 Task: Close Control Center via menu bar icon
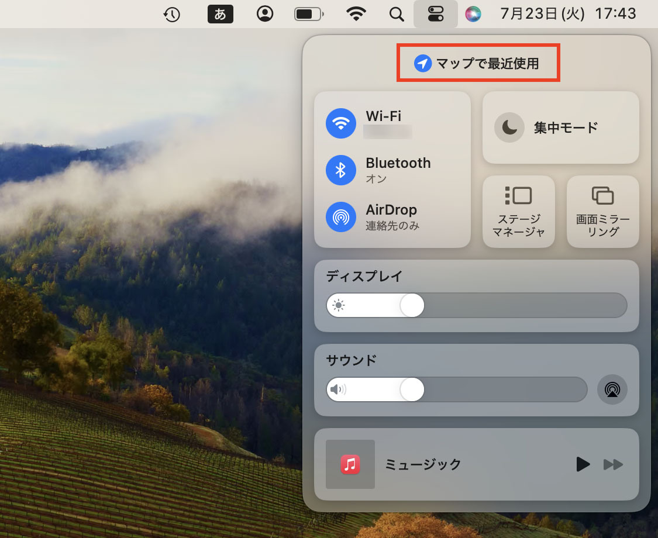tap(436, 14)
